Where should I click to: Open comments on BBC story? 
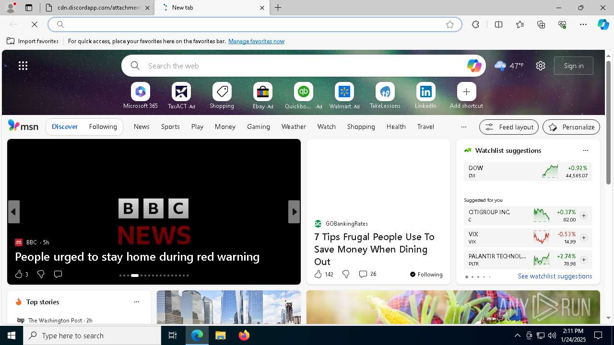pyautogui.click(x=58, y=274)
